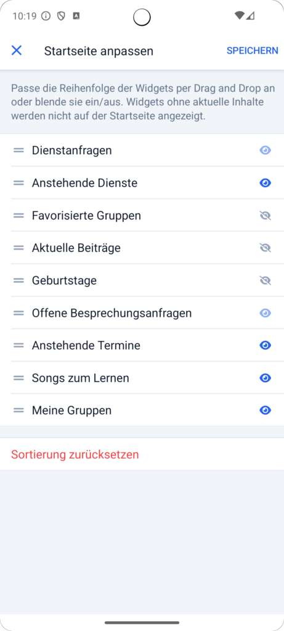
Task: Show the Favorisierte Gruppen widget via crossed eye
Action: pyautogui.click(x=265, y=216)
